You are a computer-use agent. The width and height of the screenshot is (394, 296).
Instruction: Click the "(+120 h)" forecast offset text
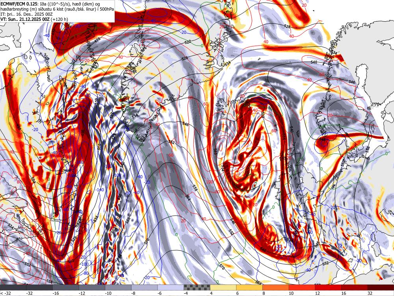coord(59,19)
